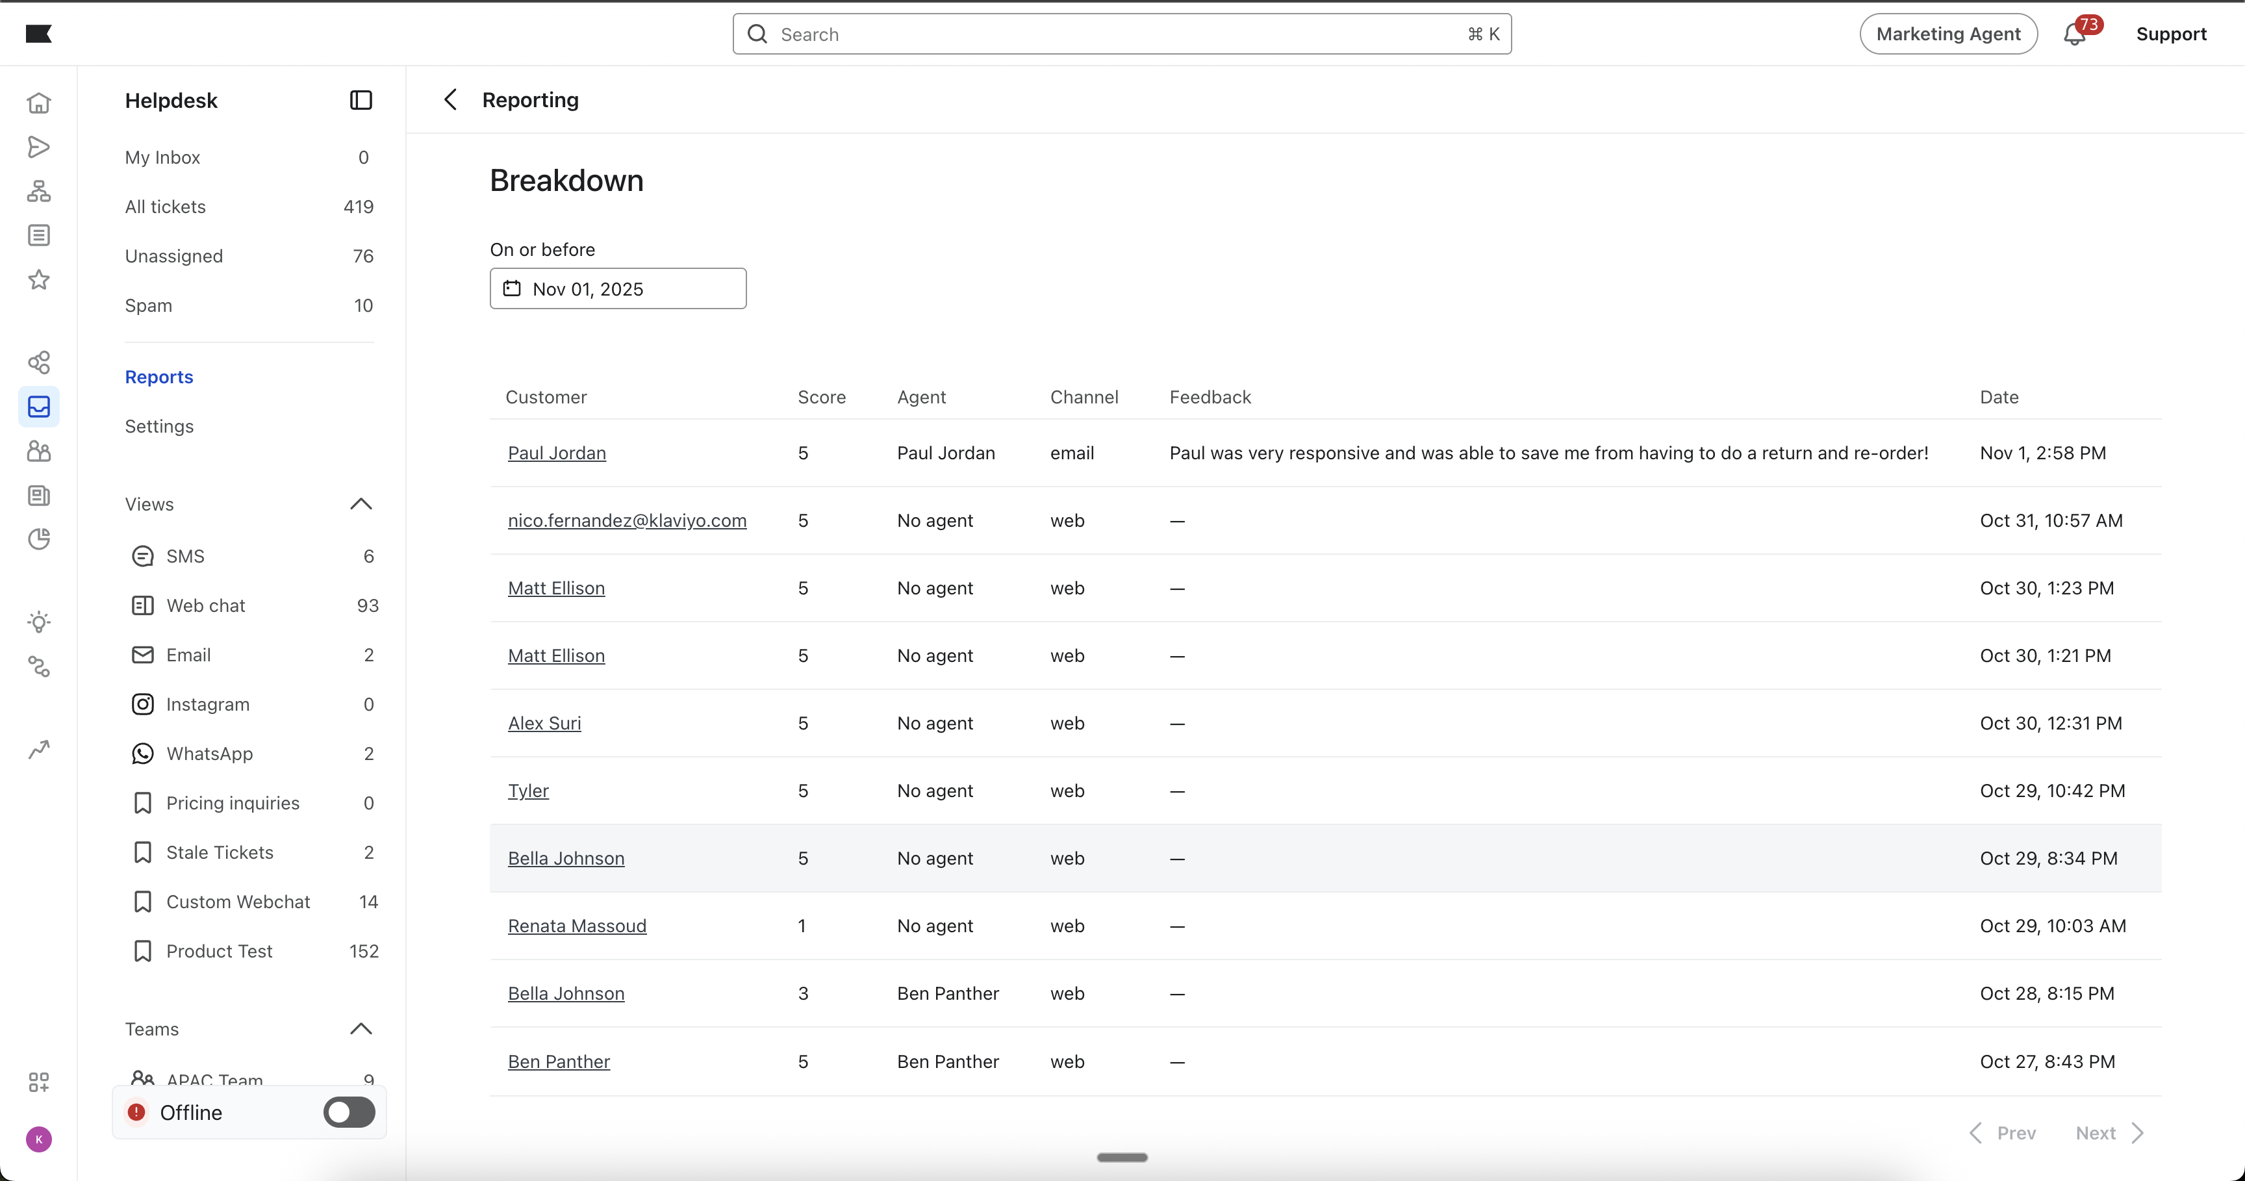Select Settings in Helpdesk menu
Image resolution: width=2245 pixels, height=1181 pixels.
159,426
